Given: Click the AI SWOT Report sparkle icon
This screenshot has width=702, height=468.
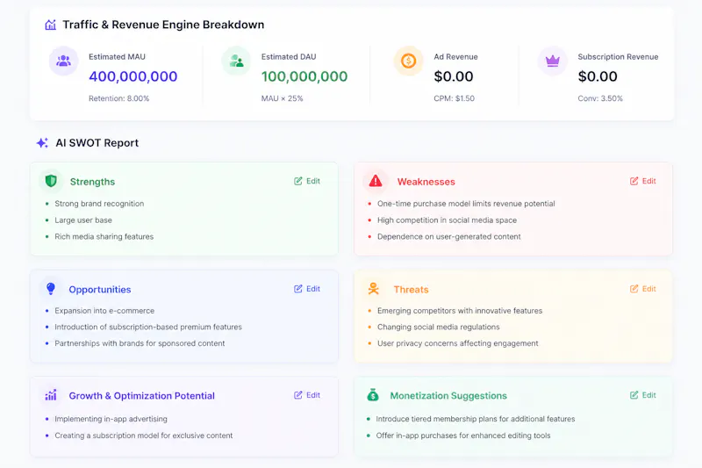Looking at the screenshot, I should (42, 143).
